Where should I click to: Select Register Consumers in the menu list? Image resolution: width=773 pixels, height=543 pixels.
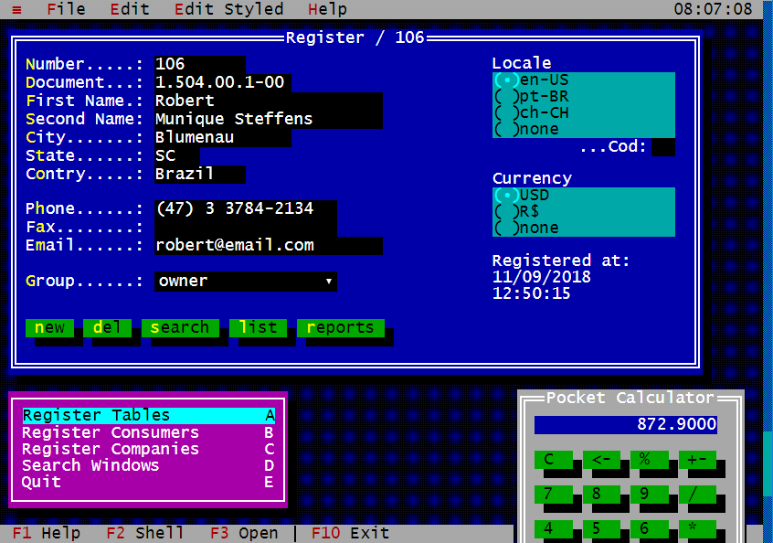(x=148, y=432)
